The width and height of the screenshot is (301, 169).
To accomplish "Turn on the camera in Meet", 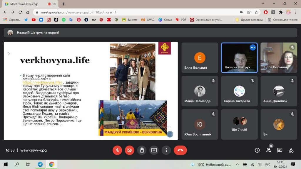I will coord(129,150).
